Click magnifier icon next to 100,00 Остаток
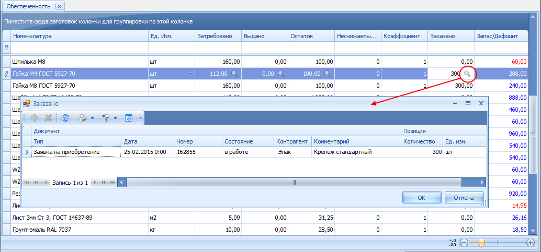Viewport: 541px width, 252px height. point(328,74)
